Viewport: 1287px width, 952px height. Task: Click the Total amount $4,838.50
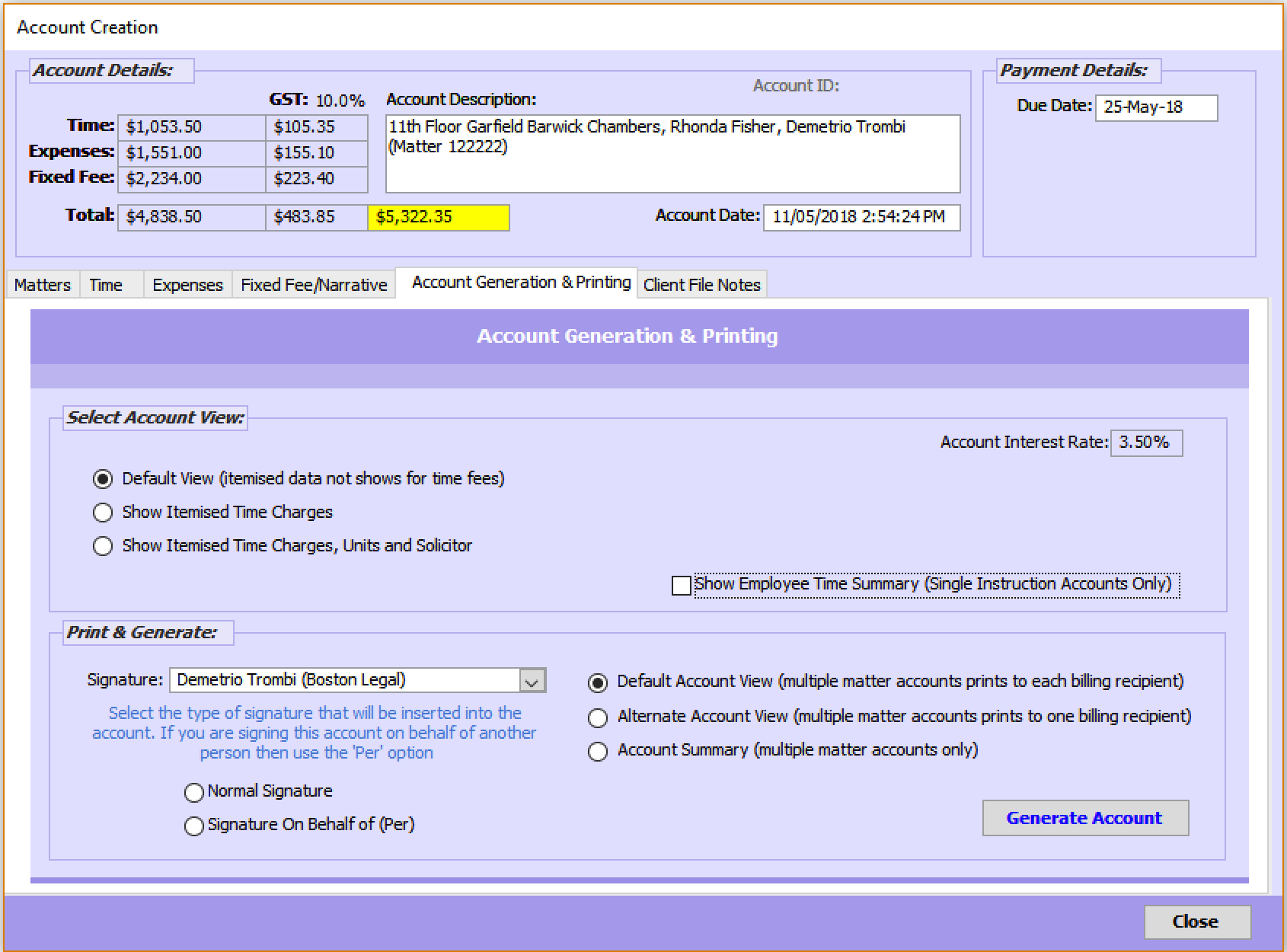click(191, 217)
